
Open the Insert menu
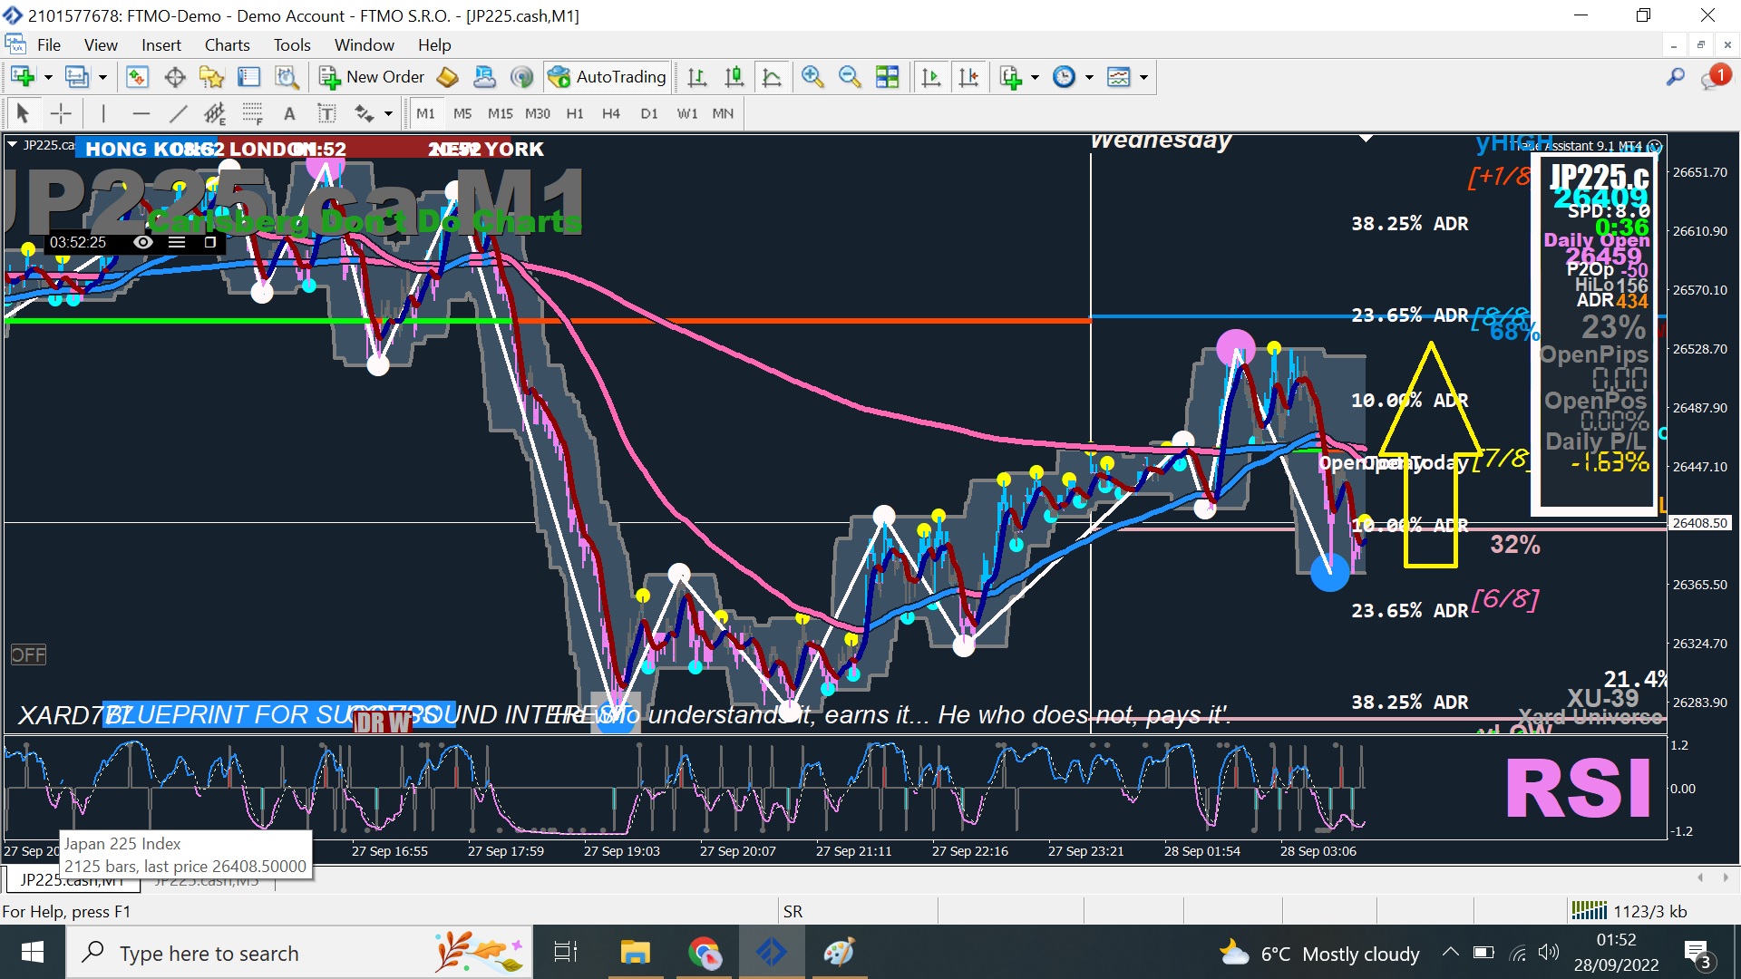(160, 44)
